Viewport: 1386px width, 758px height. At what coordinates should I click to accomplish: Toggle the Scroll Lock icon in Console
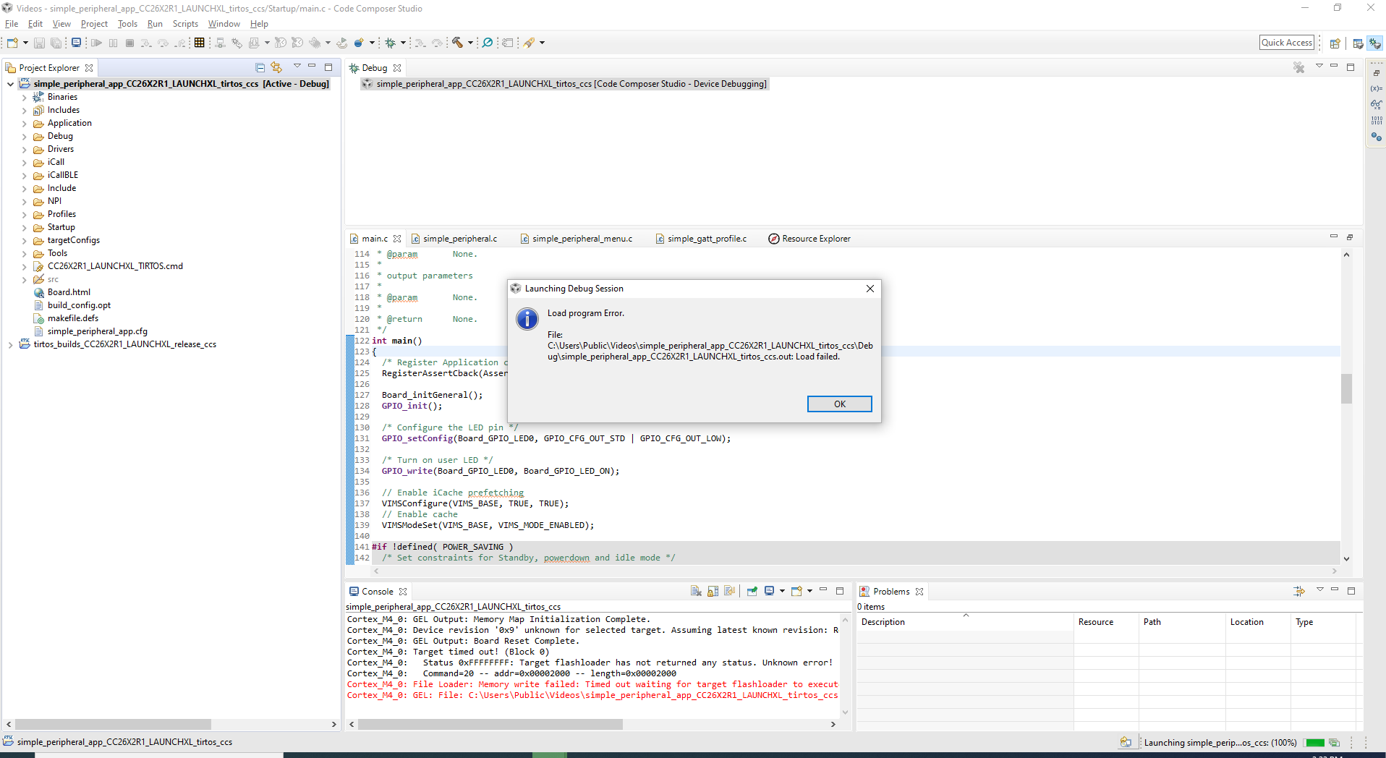[x=713, y=591]
